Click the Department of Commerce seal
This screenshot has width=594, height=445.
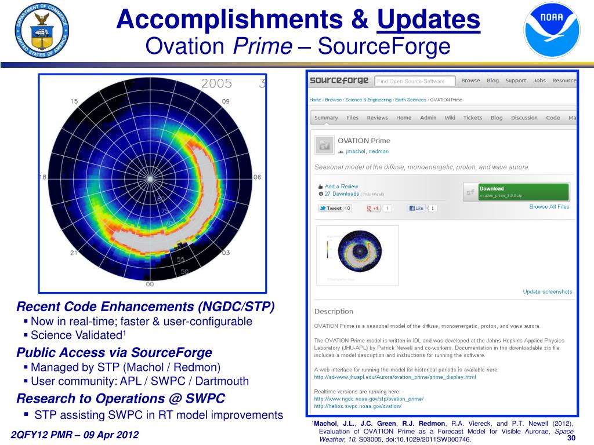click(x=42, y=31)
